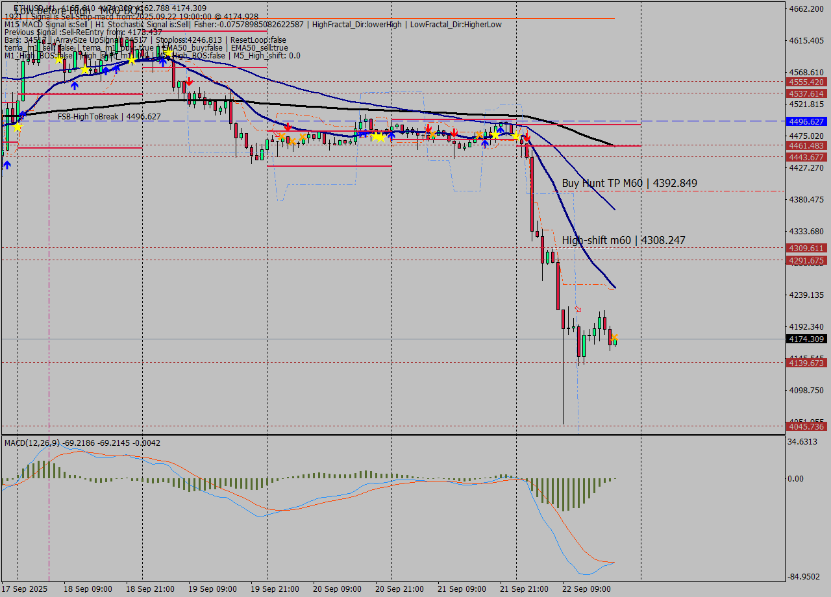The image size is (831, 597).
Task: Click the red 4045.736 price level tag
Action: pyautogui.click(x=805, y=426)
